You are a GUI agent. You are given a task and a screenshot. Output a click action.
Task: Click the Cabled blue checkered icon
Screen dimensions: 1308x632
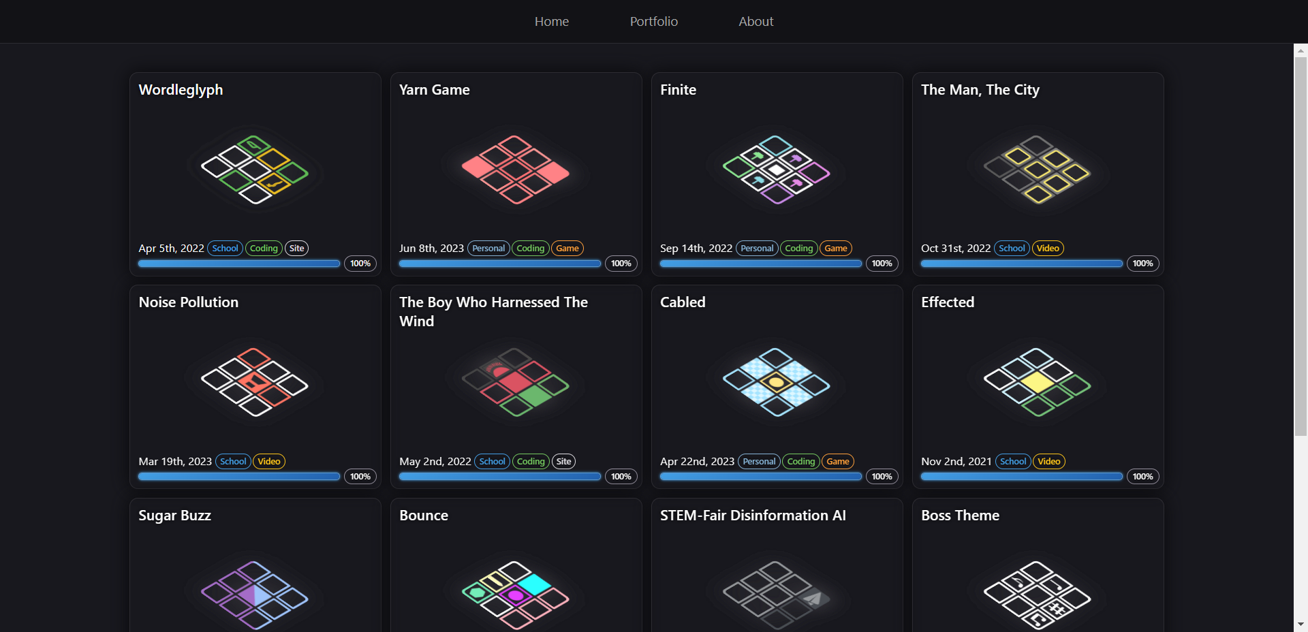click(x=777, y=382)
